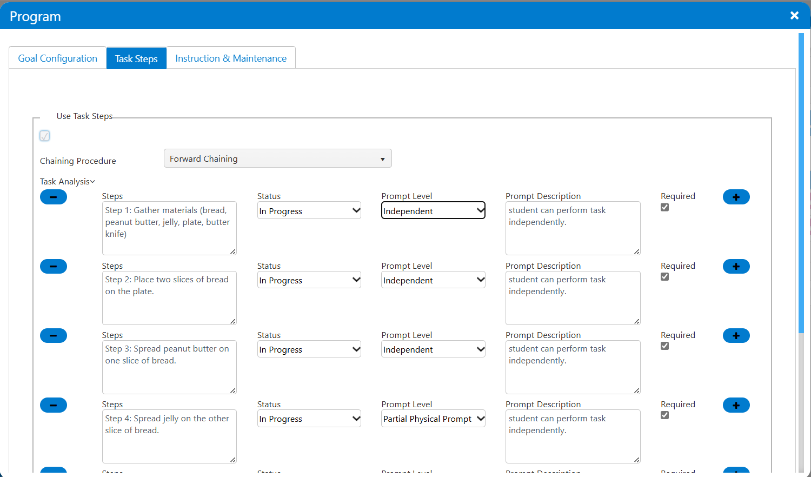Uncheck Required for Step 2
The image size is (811, 477).
[665, 276]
